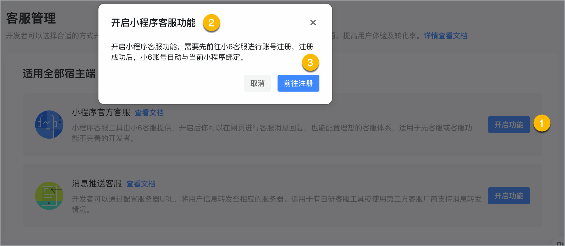Open the 详情查看文档 link
565x246 pixels.
(x=446, y=36)
